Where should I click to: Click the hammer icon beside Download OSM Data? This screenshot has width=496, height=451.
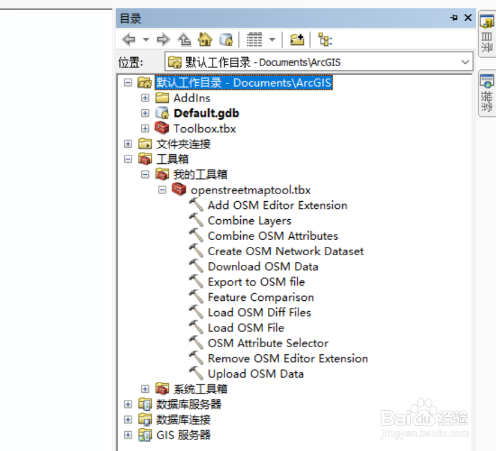pyautogui.click(x=196, y=266)
